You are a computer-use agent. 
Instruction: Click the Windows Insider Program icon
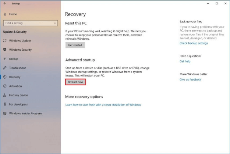point(5,113)
